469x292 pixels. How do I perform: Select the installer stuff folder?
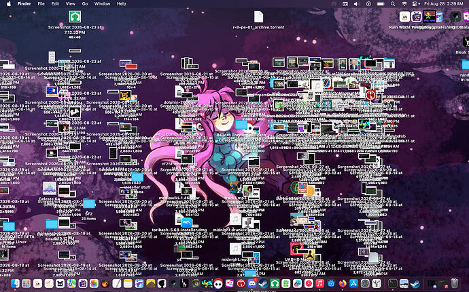137,178
